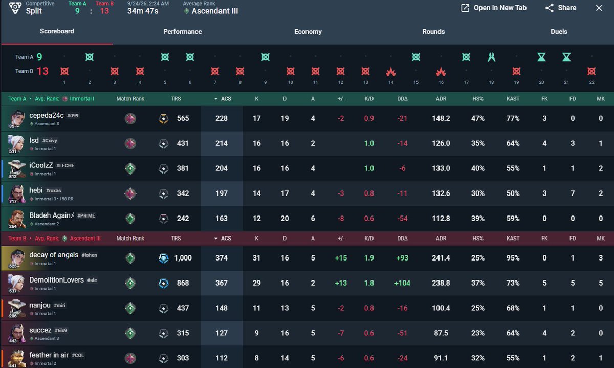The width and height of the screenshot is (614, 368).
Task: Sort Team B by ACS column
Action: 222,238
